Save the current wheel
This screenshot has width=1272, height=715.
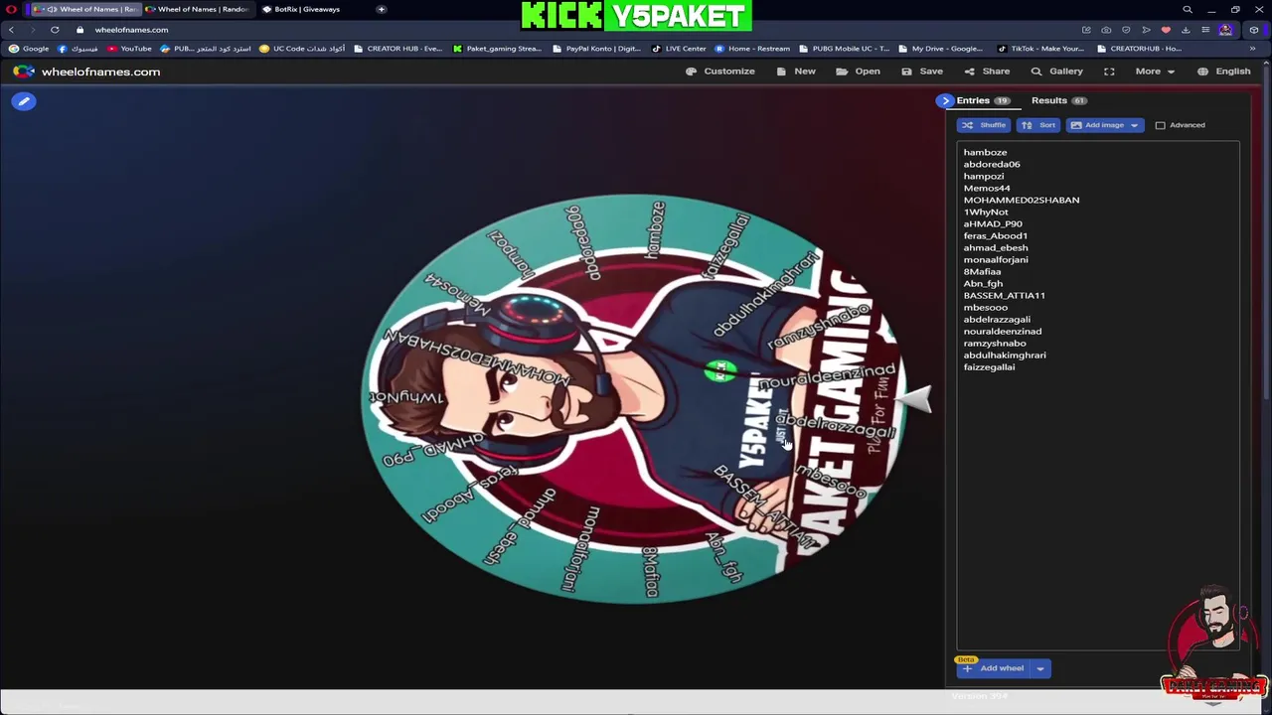point(922,71)
